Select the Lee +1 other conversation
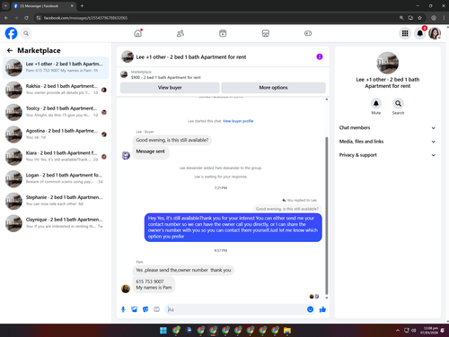This screenshot has height=337, width=449. 56,67
